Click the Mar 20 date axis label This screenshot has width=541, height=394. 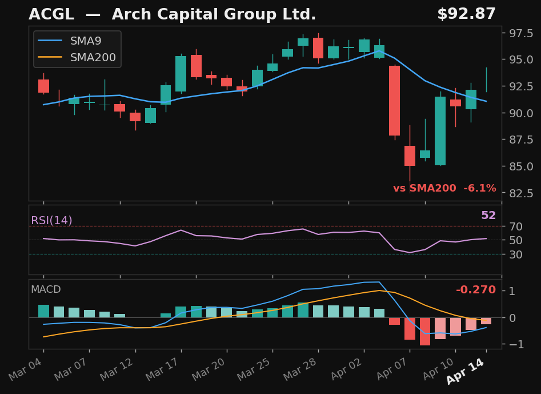pos(208,369)
